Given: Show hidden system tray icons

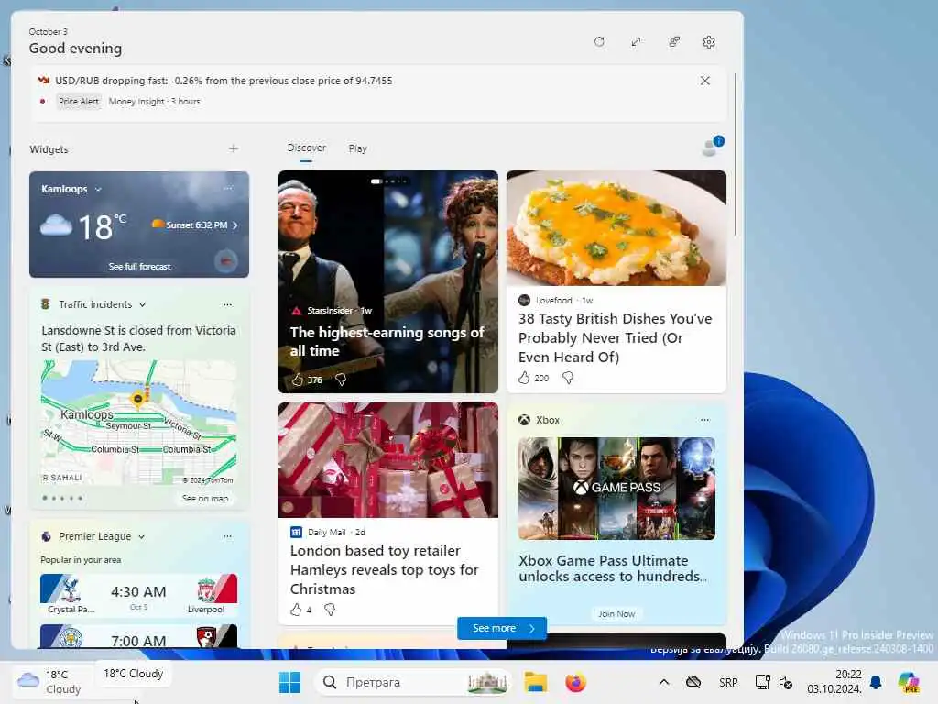Looking at the screenshot, I should pos(664,682).
